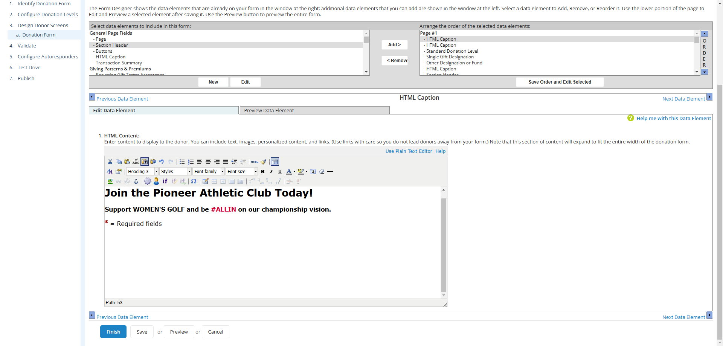Insert a conditional 'if' statement
The image size is (723, 346).
[x=165, y=181]
